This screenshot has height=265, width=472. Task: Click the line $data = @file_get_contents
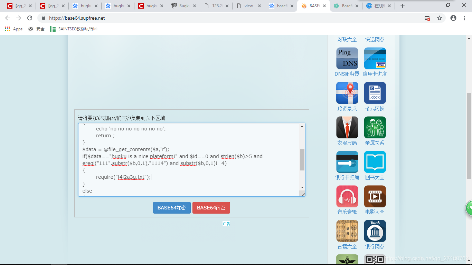[x=125, y=149]
